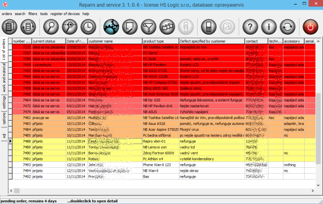Sort by the number column header
The image size is (323, 204).
point(22,41)
